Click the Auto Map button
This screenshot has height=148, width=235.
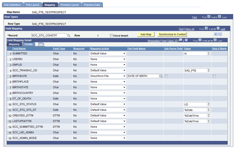tap(146, 34)
